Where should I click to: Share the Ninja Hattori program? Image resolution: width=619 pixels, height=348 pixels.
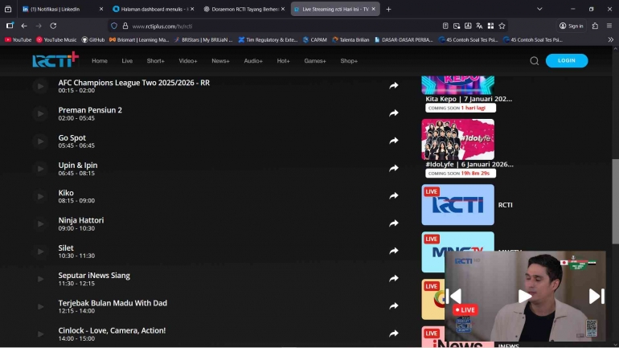point(394,223)
